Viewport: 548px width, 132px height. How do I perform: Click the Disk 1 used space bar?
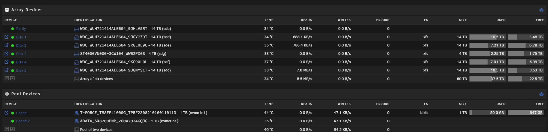tap(488, 37)
